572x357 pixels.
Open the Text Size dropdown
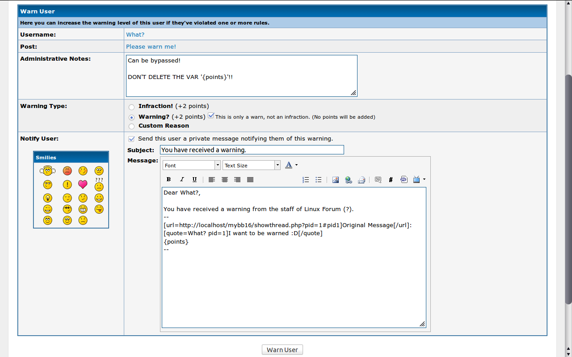pos(251,165)
